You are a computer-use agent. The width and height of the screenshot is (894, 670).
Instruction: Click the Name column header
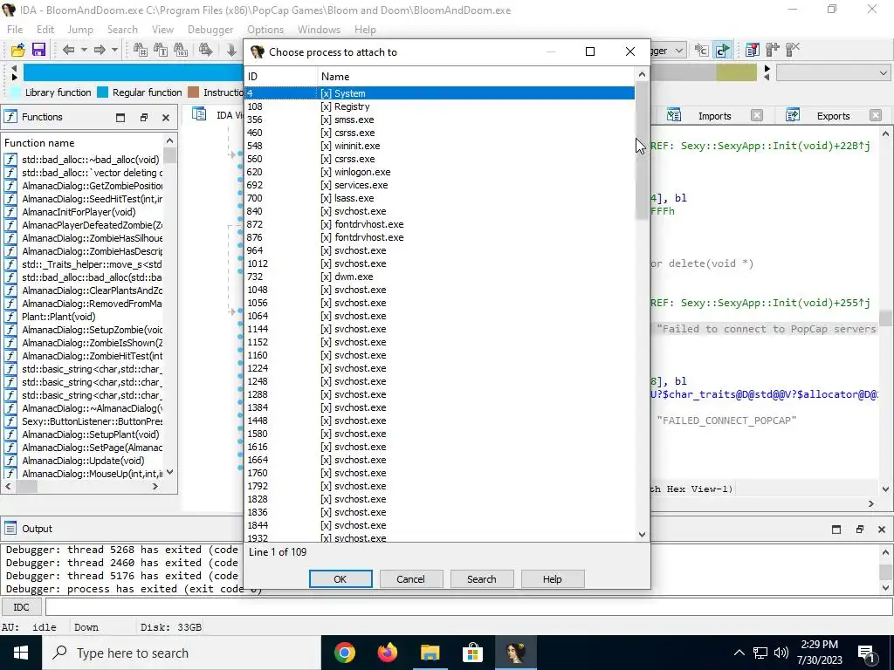476,77
